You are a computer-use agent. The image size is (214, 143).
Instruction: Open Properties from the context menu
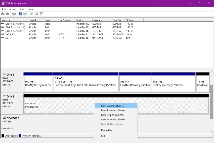pyautogui.click(x=106, y=130)
